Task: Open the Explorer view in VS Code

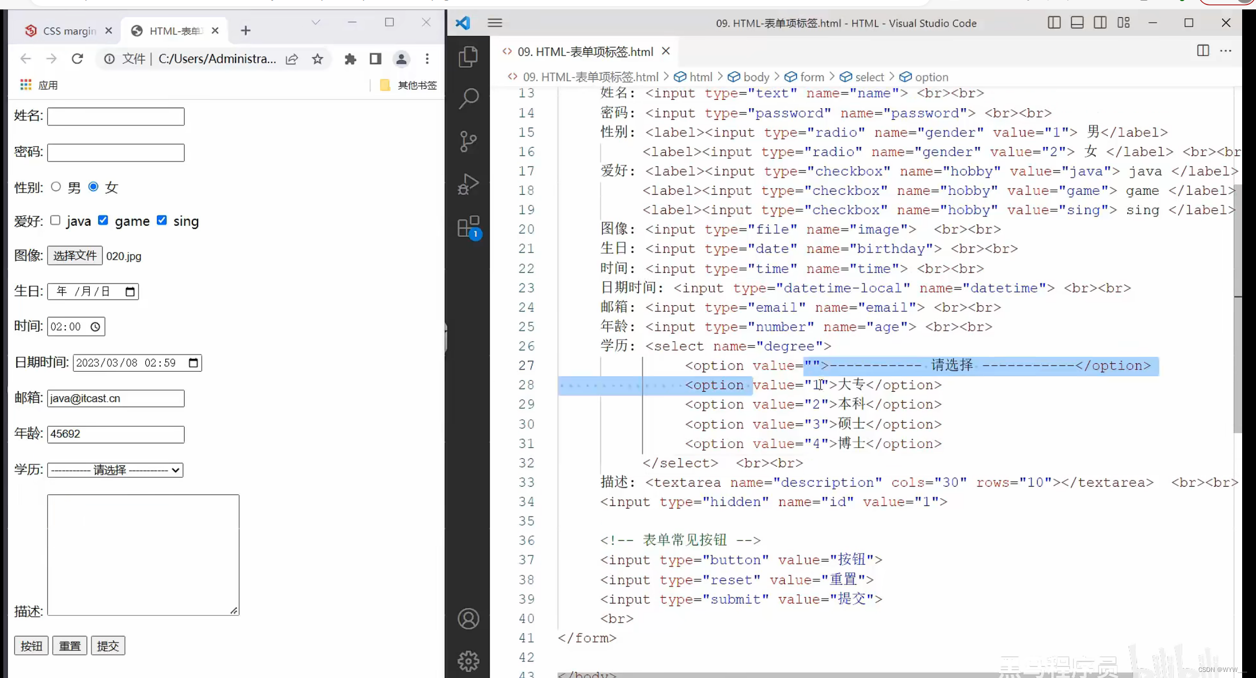Action: [x=469, y=57]
